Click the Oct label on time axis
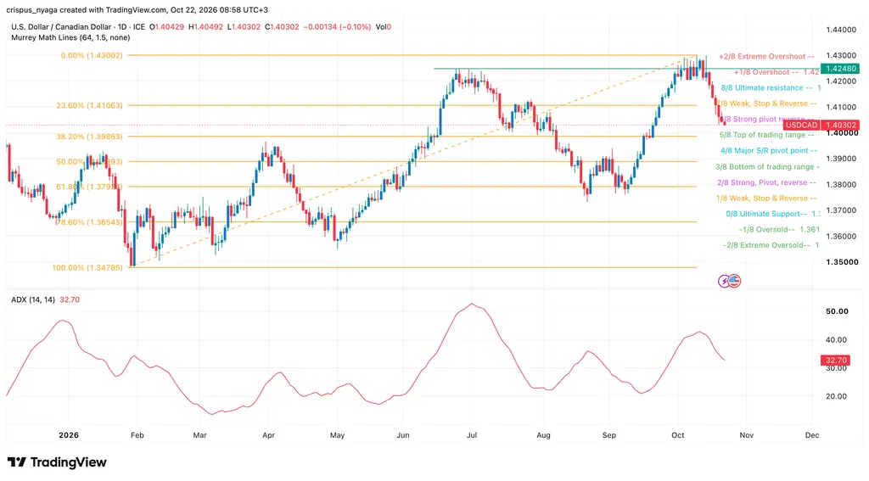Viewport: 869px width, 481px height. pos(678,435)
